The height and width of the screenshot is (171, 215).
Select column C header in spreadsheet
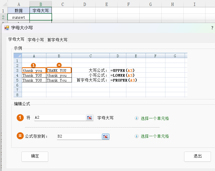point(63,4)
